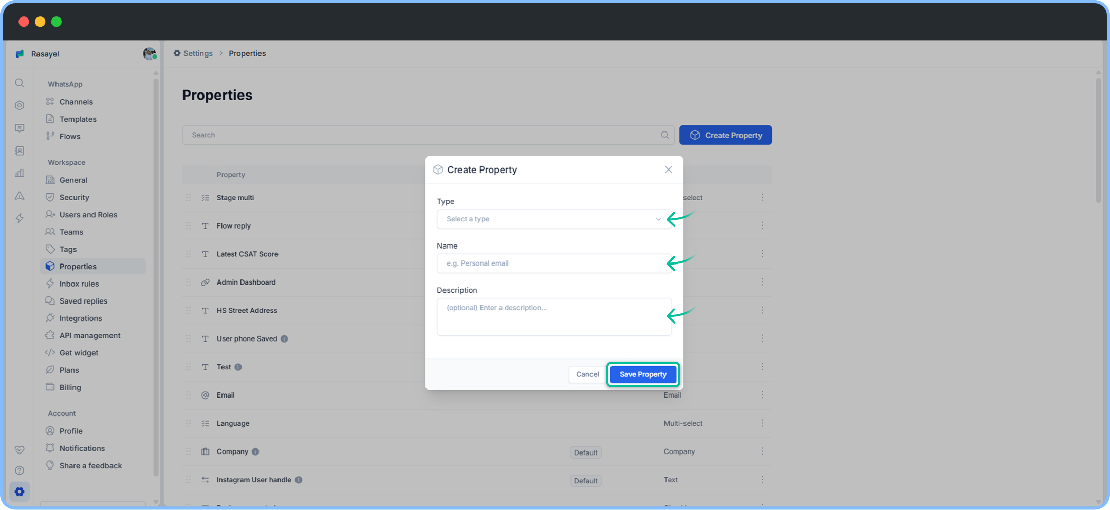The height and width of the screenshot is (510, 1110).
Task: Click info icon beside Company property
Action: pyautogui.click(x=255, y=451)
